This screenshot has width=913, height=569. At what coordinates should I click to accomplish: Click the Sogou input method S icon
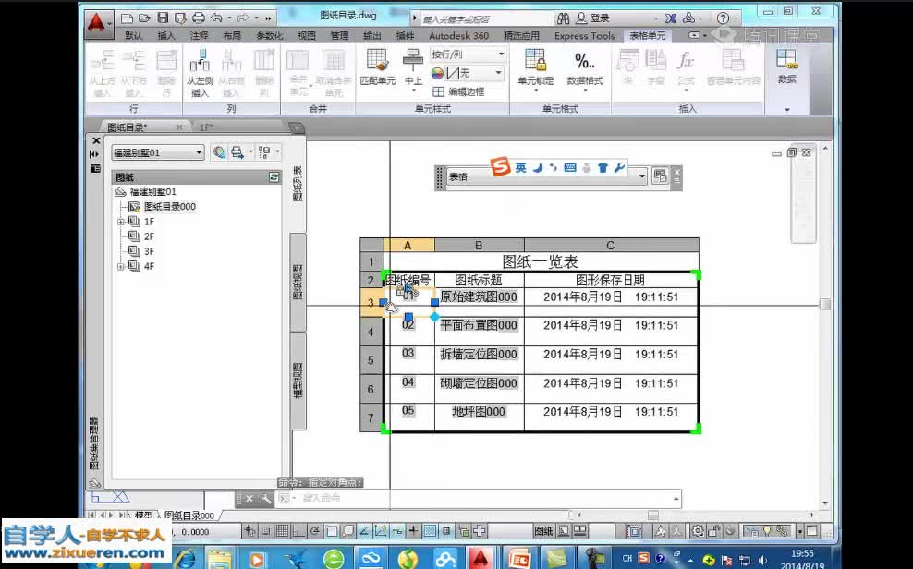pos(500,166)
